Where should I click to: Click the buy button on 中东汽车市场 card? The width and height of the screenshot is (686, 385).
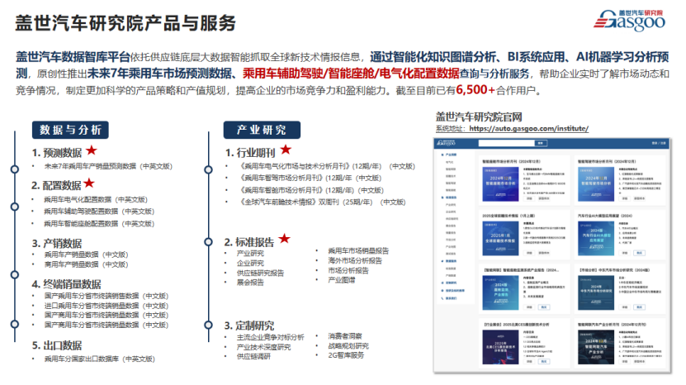point(639,307)
